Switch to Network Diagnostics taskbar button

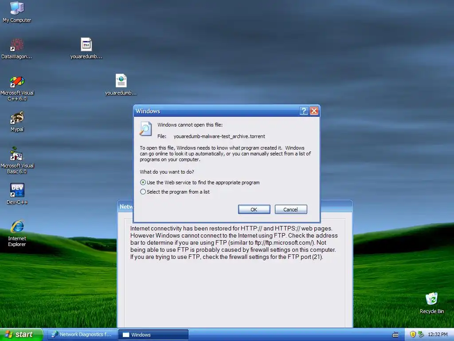(x=82, y=335)
